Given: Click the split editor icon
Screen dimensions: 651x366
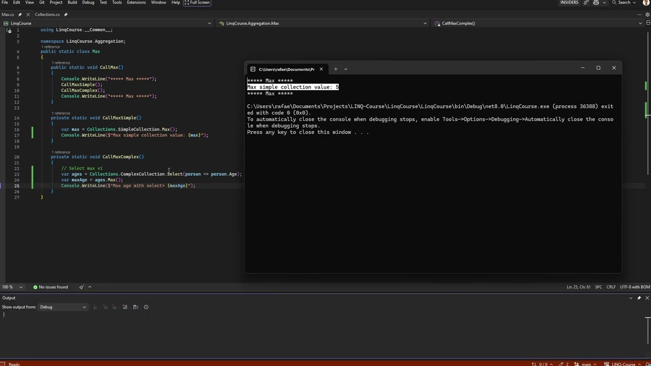Looking at the screenshot, I should point(647,23).
